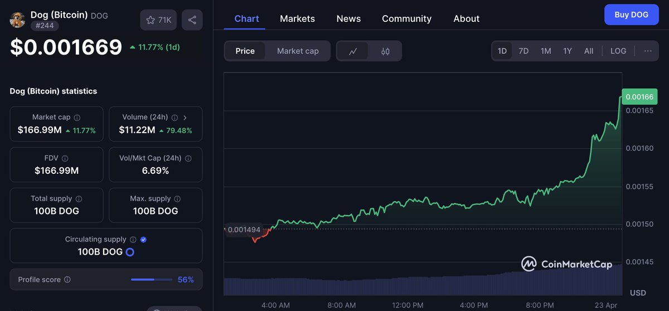669x311 pixels.
Task: Set chart range to 1D
Action: point(502,51)
